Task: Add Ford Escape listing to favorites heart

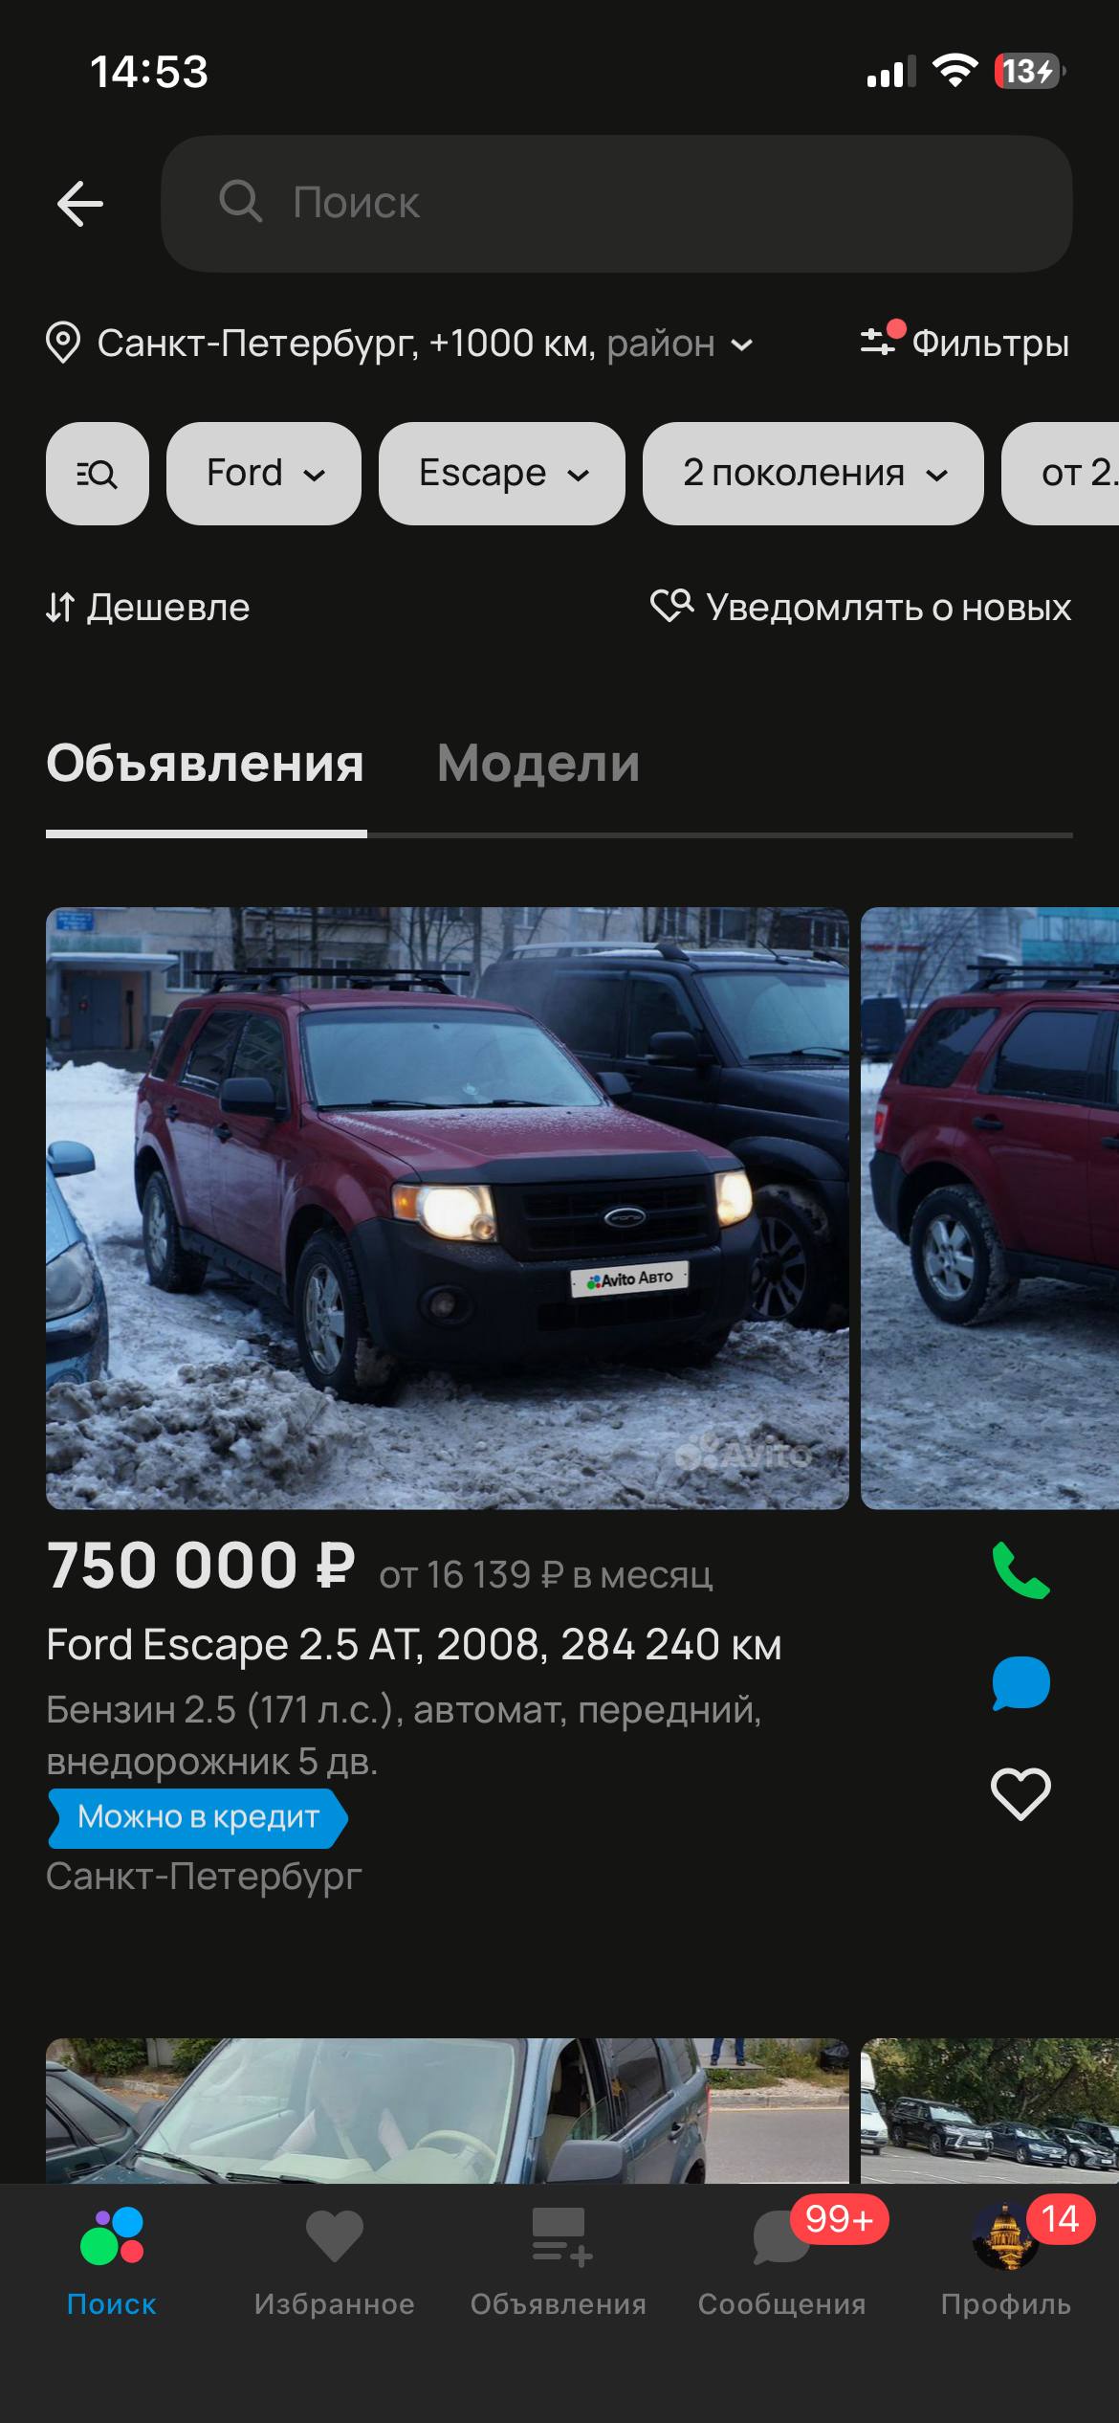Action: pos(1020,1792)
